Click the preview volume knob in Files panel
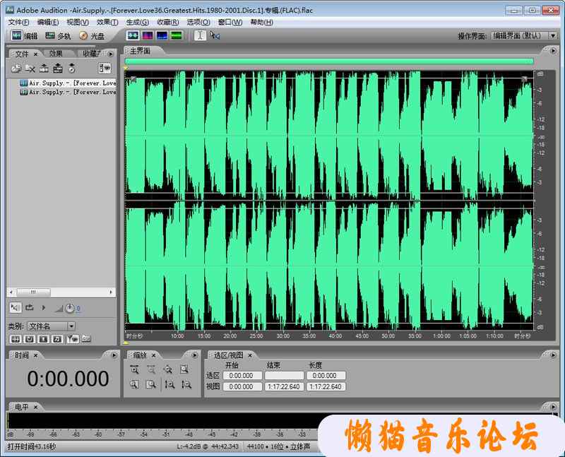This screenshot has width=565, height=457. tap(69, 309)
